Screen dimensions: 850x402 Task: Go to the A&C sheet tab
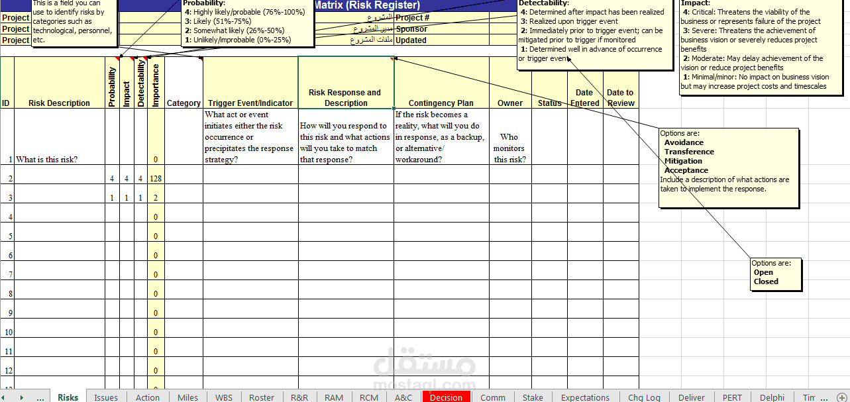click(x=403, y=397)
